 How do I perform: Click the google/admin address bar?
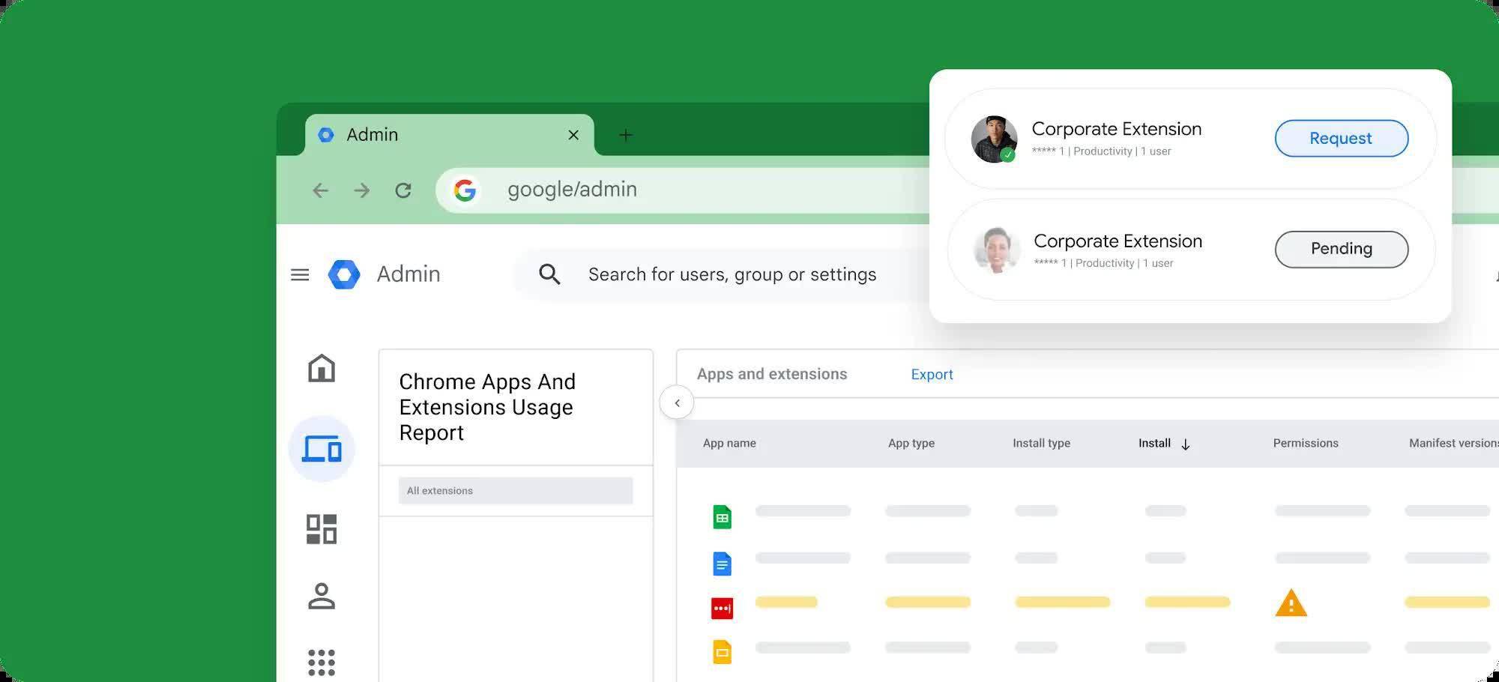[x=572, y=190]
